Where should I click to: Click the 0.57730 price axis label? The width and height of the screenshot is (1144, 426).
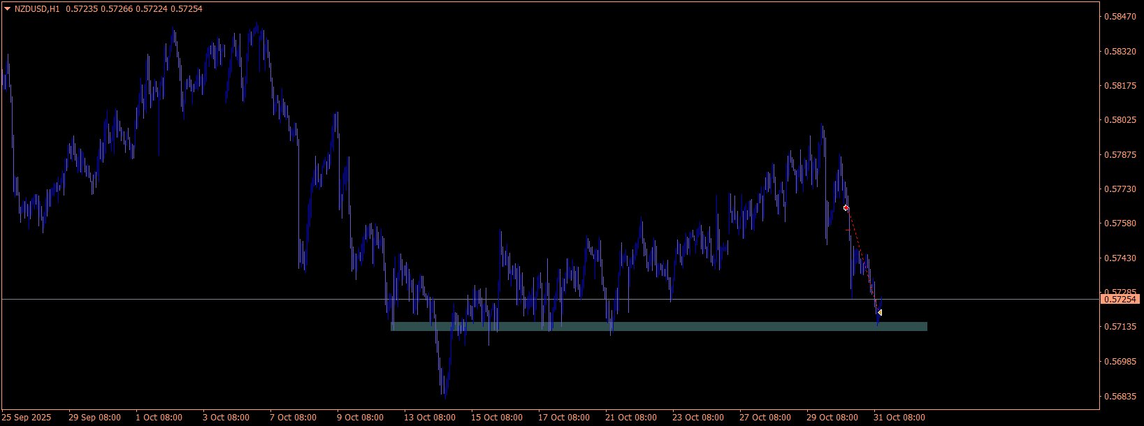tap(1120, 189)
